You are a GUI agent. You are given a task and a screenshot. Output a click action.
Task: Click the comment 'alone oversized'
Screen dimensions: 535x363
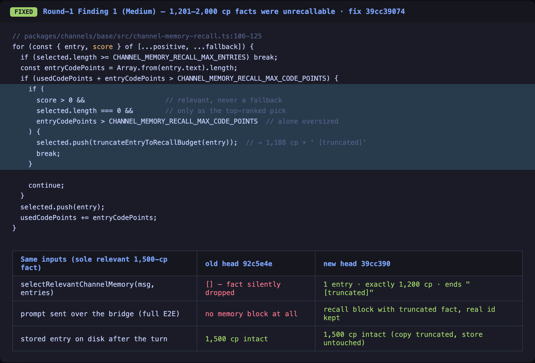tap(302, 121)
